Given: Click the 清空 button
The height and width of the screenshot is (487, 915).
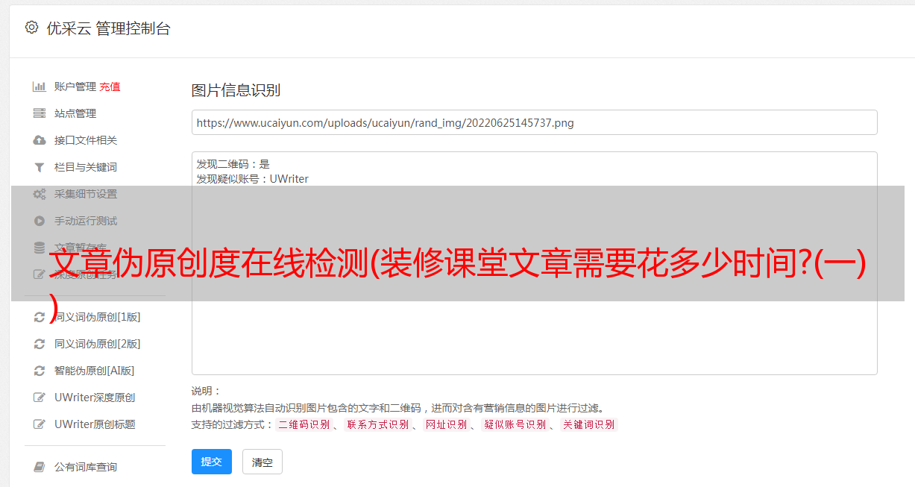Looking at the screenshot, I should coord(262,462).
